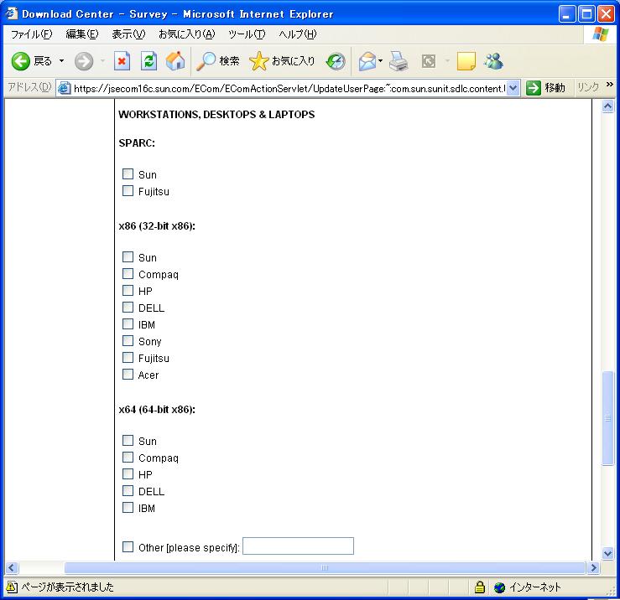Click the Forward arrow button
620x600 pixels.
coord(84,61)
